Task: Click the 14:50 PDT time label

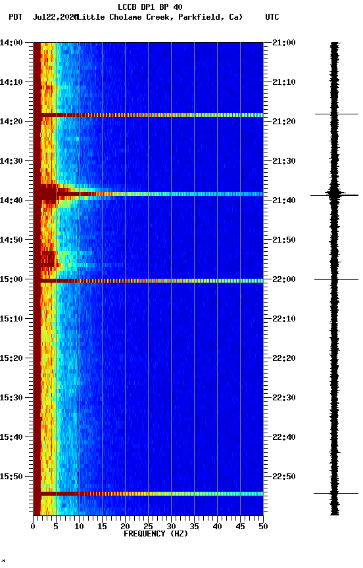Action: 11,240
